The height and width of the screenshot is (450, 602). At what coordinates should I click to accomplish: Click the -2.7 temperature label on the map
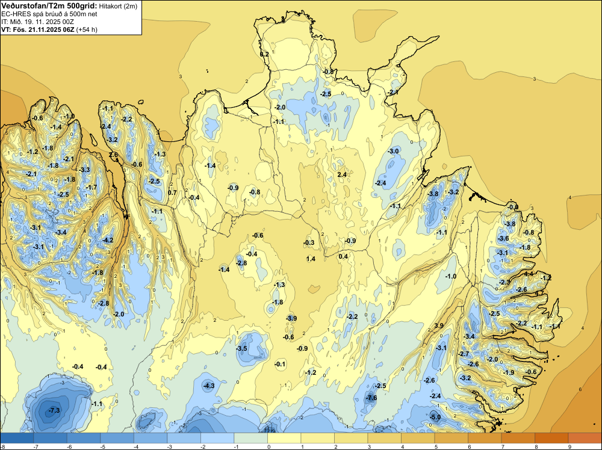pos(464,354)
